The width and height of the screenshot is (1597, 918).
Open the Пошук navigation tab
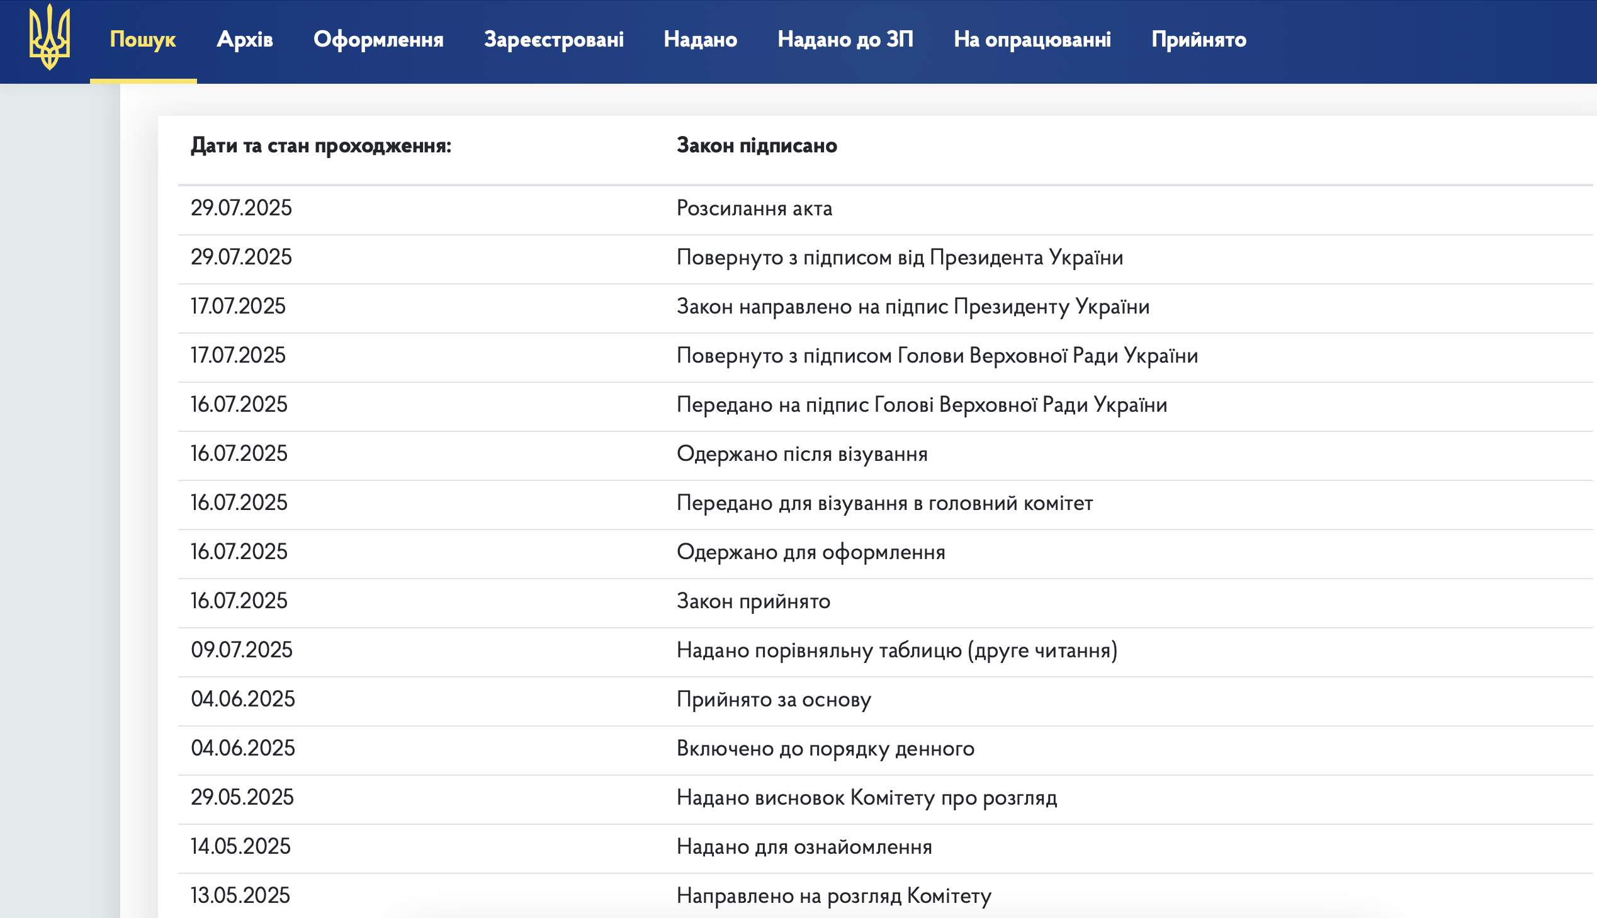pyautogui.click(x=142, y=40)
